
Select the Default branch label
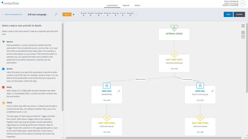[x=140, y=79]
